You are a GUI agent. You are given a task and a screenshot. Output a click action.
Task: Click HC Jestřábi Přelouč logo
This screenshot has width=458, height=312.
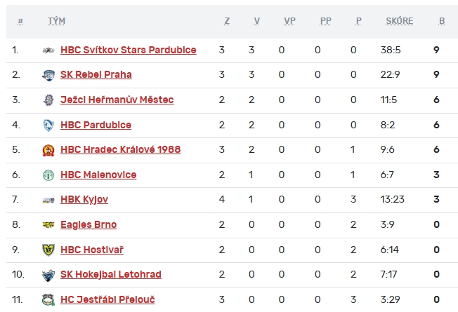coord(48,300)
